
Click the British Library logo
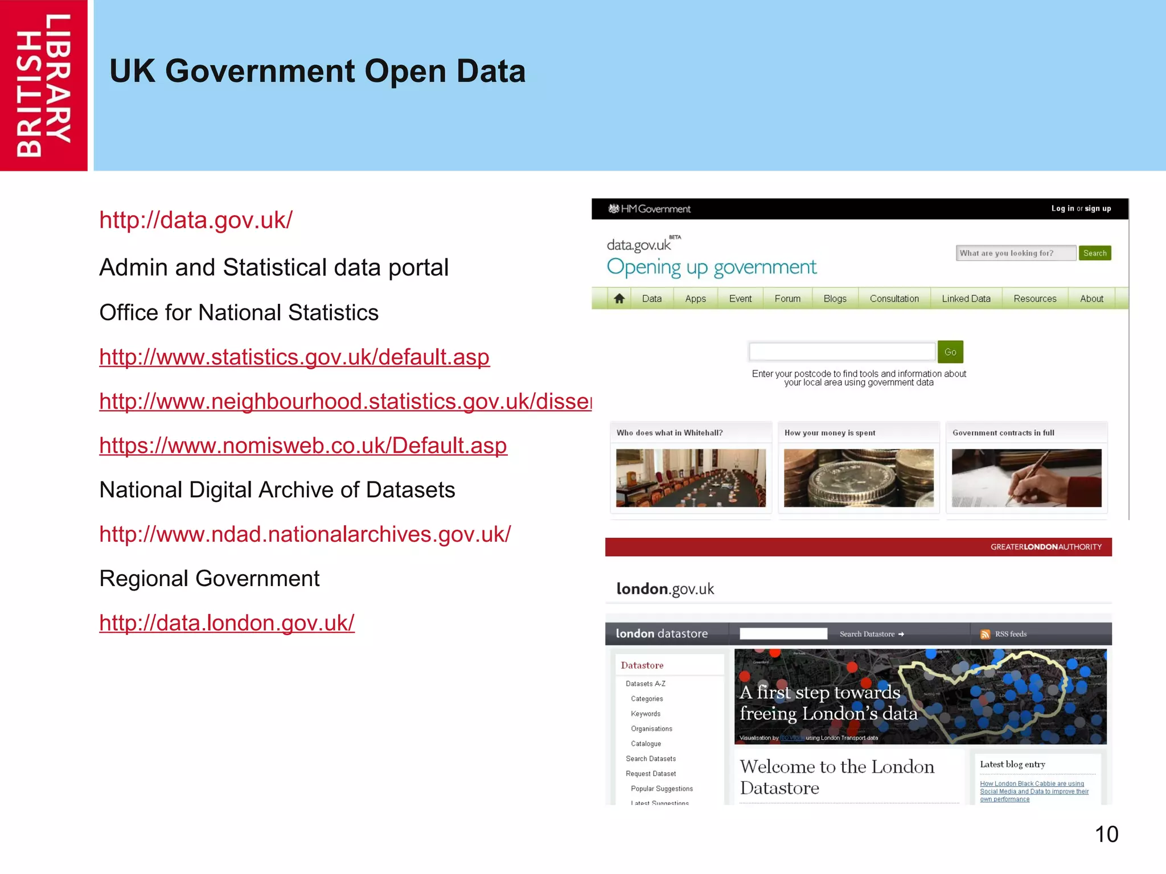click(x=44, y=85)
